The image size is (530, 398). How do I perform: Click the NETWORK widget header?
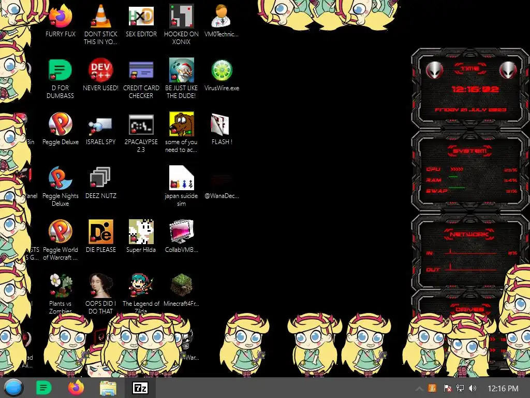pyautogui.click(x=470, y=234)
